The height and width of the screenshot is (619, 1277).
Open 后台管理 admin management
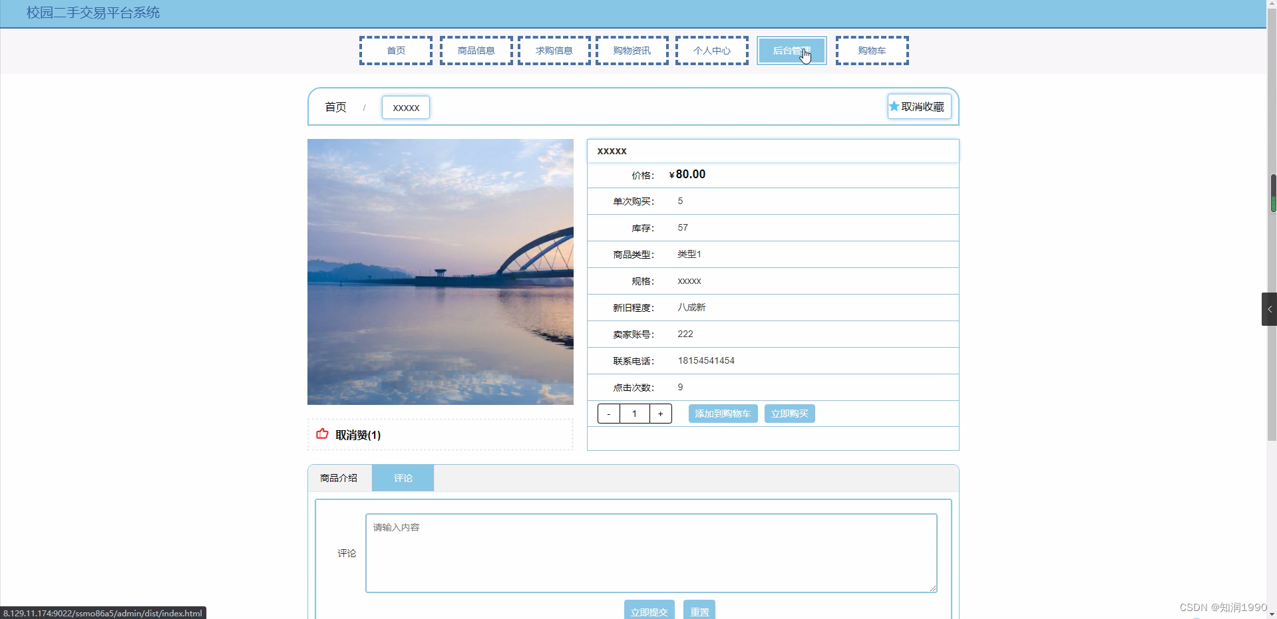[x=791, y=50]
